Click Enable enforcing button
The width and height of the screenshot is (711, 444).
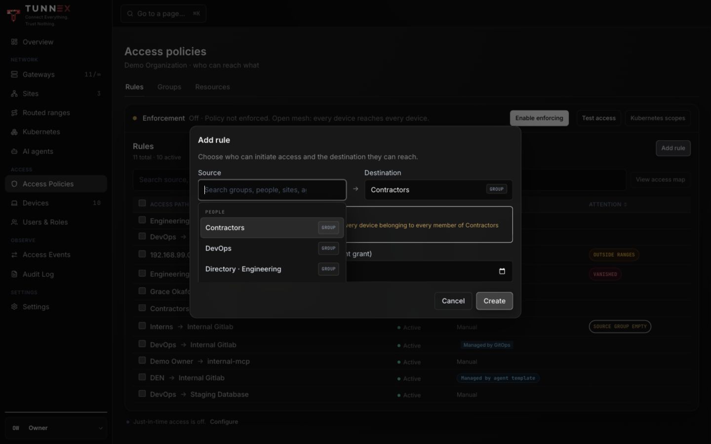pos(539,118)
